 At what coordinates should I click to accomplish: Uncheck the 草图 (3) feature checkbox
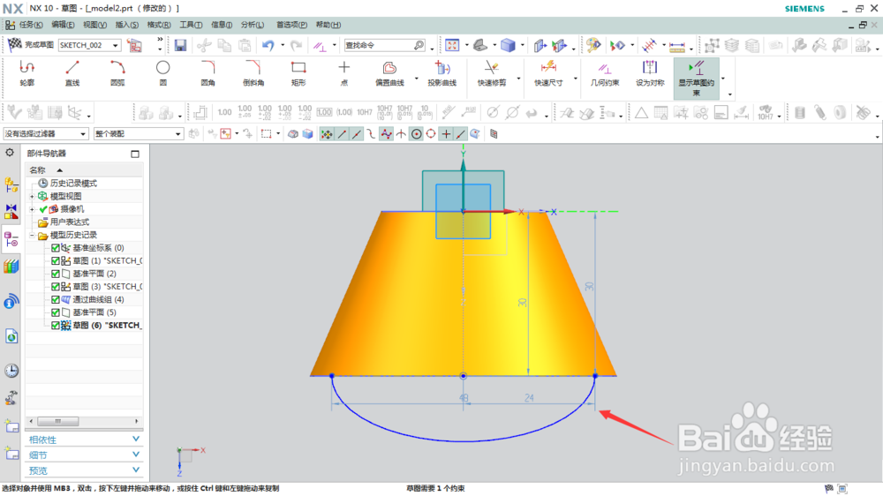click(x=55, y=287)
